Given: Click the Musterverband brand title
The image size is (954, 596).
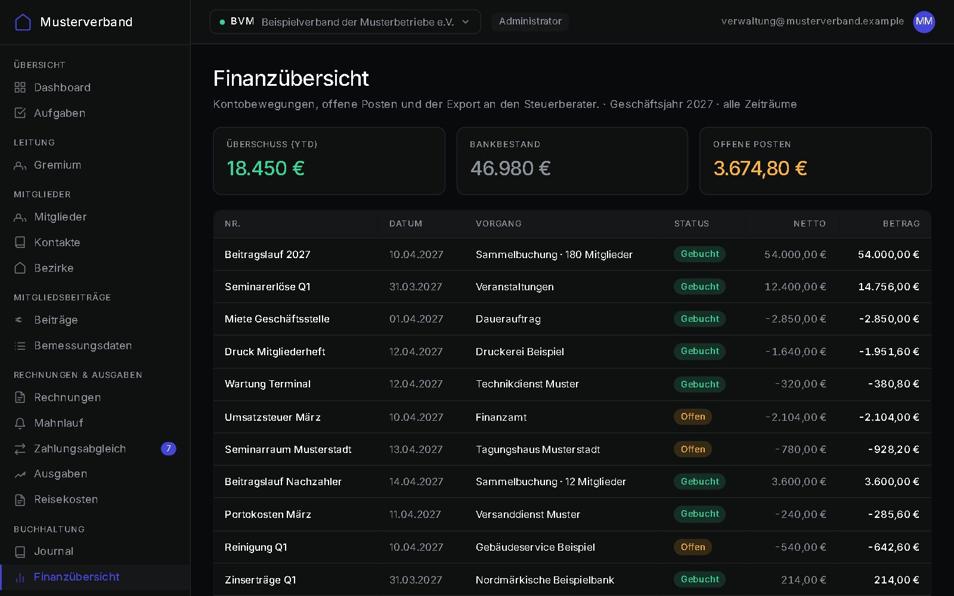Looking at the screenshot, I should point(86,22).
